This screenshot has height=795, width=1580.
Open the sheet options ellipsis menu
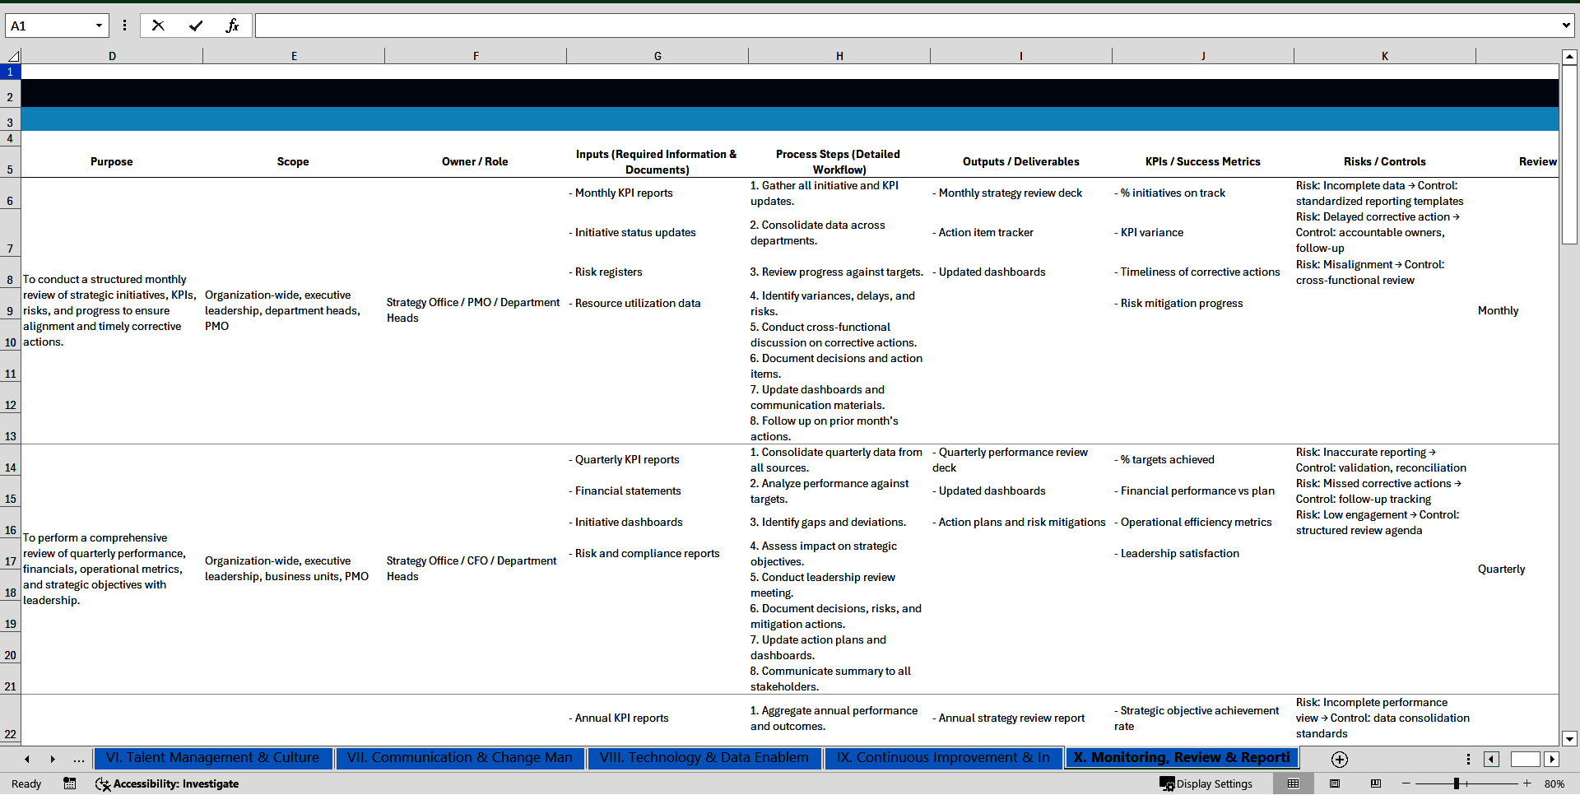click(x=1468, y=759)
